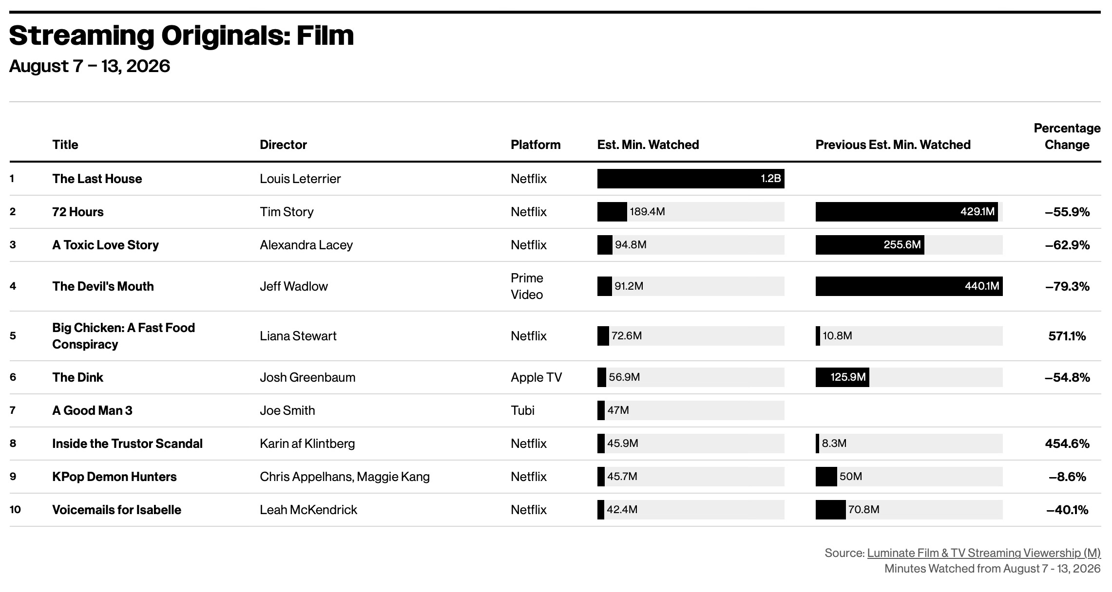This screenshot has height=592, width=1112.
Task: Select A Toxic Love Story title
Action: [105, 245]
